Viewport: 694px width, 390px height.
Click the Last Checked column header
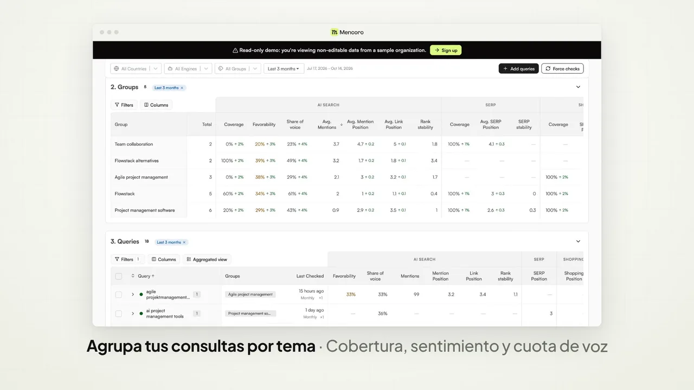click(x=310, y=276)
